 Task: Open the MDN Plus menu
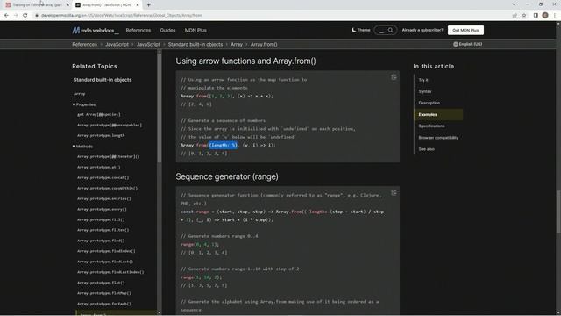point(195,31)
